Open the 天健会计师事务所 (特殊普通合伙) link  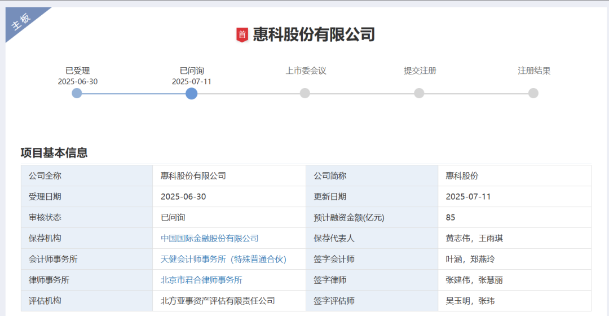(x=224, y=259)
